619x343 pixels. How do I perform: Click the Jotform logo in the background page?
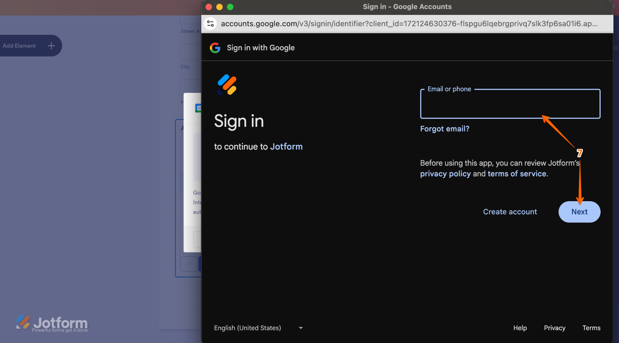click(x=52, y=323)
